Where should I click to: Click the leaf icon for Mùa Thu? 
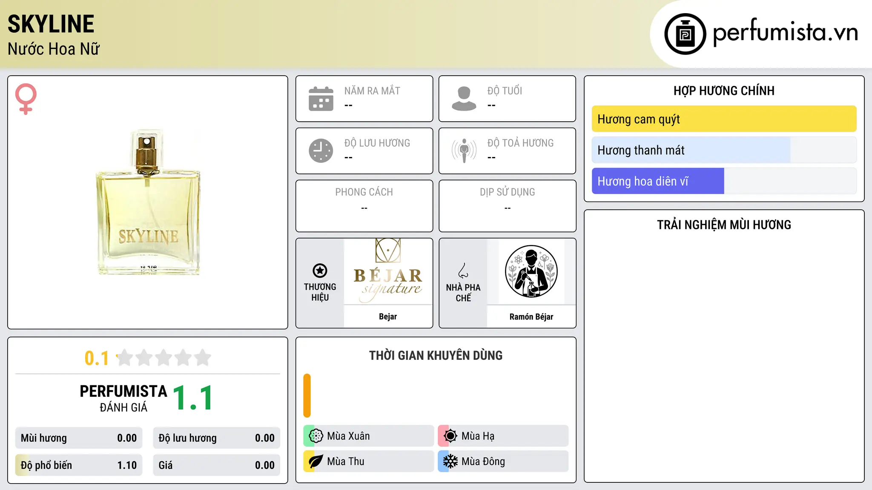pyautogui.click(x=316, y=462)
